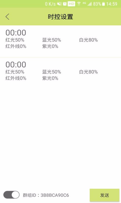Tap the HD indicator icon
Viewport: 121px width, 203px height.
tap(71, 4)
